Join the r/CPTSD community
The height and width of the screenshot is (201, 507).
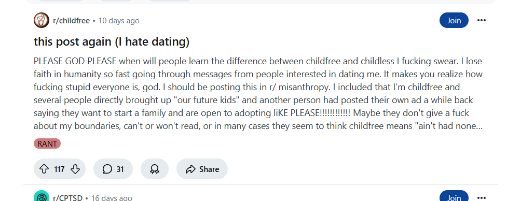pyautogui.click(x=454, y=197)
